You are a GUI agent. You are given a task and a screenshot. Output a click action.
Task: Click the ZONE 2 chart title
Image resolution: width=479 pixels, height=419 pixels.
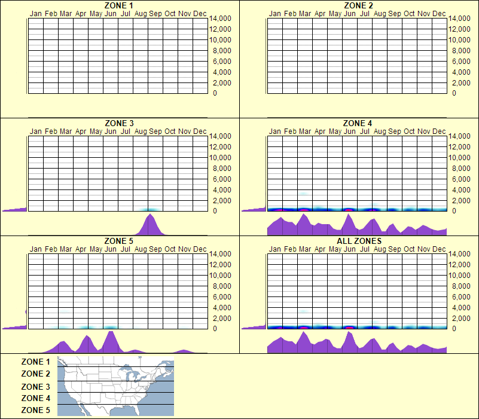358,5
